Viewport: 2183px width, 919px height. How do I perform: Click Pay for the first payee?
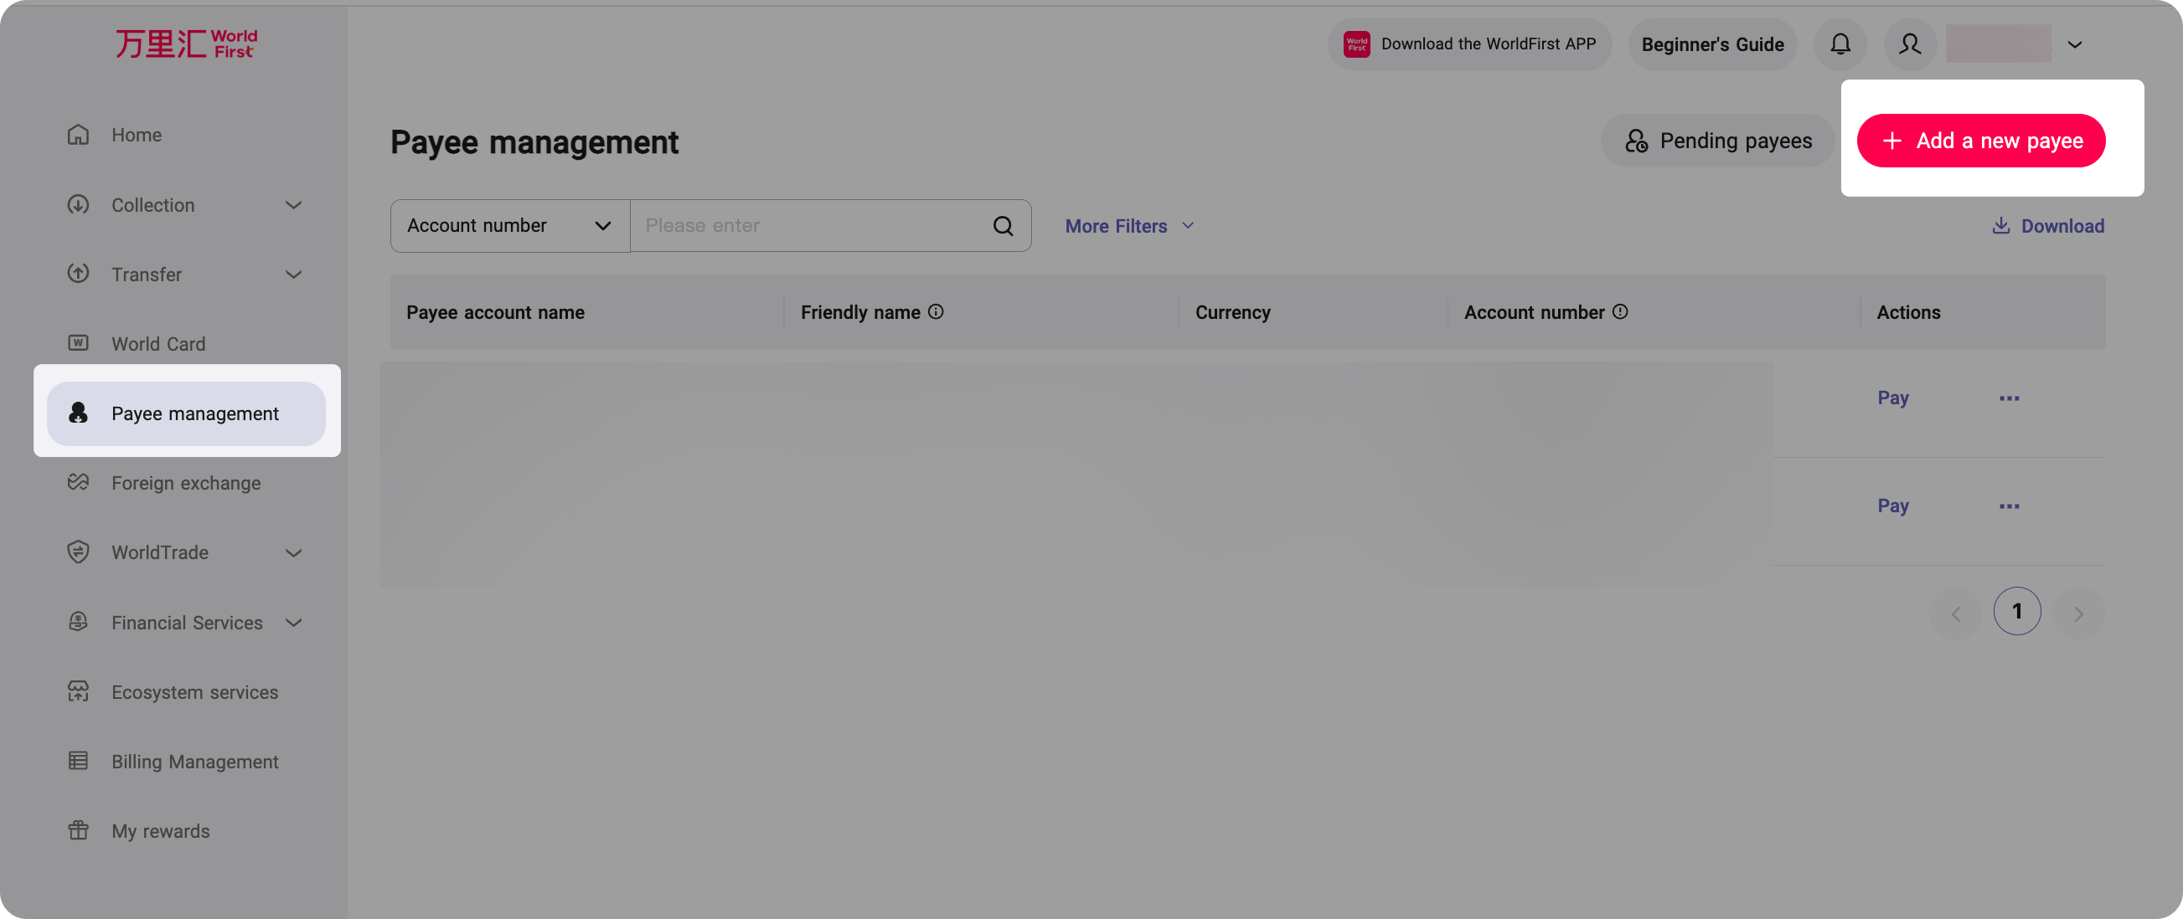pos(1892,398)
